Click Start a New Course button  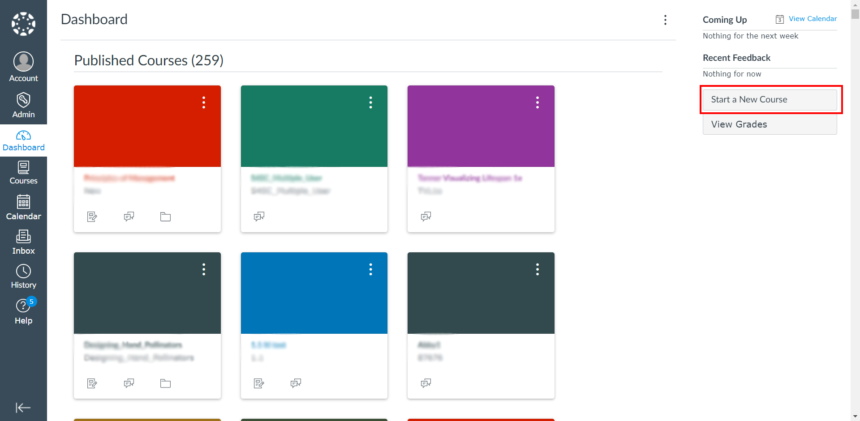(770, 99)
